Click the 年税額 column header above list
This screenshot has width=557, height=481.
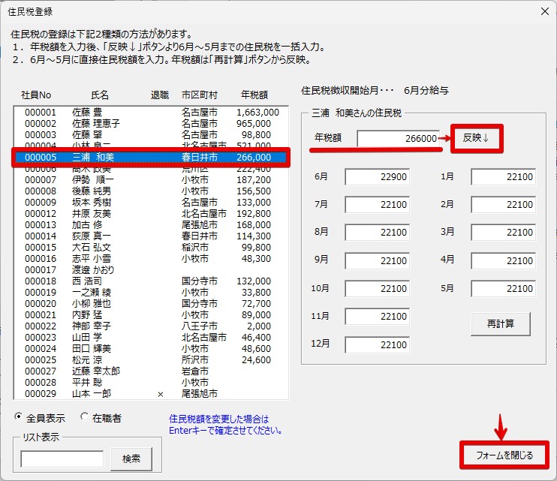click(254, 95)
